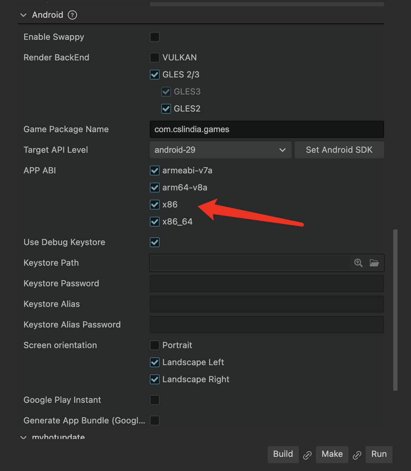Disable Use Debug Keystore
The width and height of the screenshot is (411, 471).
click(x=155, y=242)
